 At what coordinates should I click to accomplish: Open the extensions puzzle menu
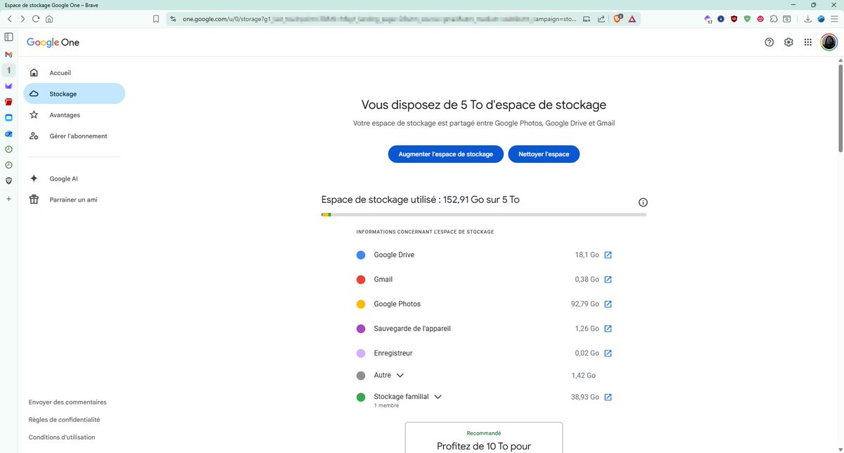coord(774,19)
